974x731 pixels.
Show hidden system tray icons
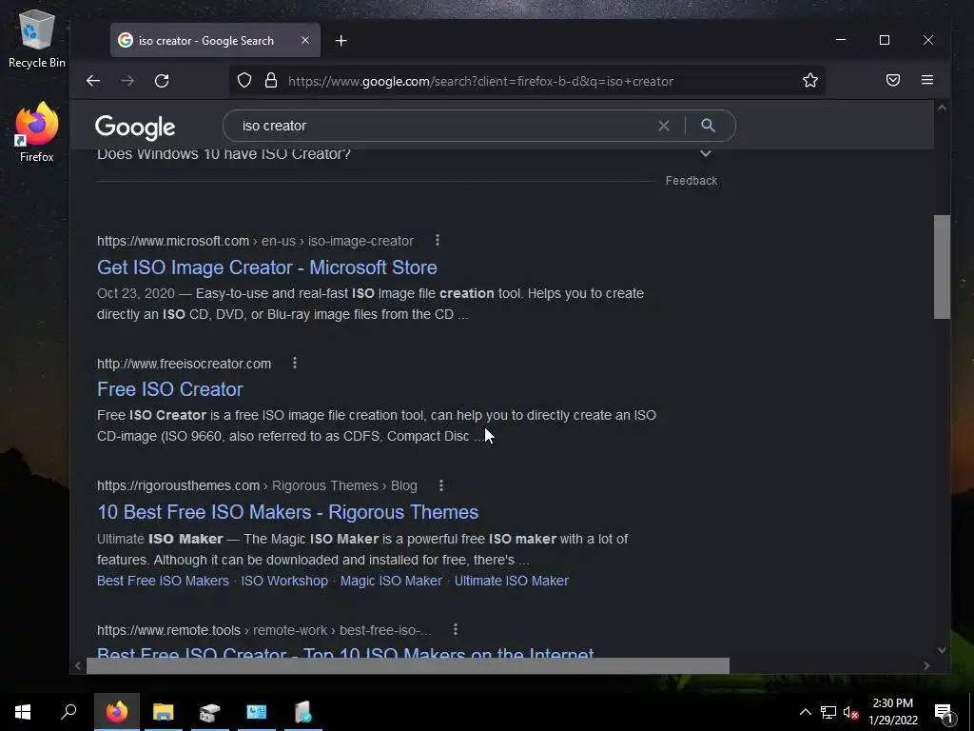(805, 712)
